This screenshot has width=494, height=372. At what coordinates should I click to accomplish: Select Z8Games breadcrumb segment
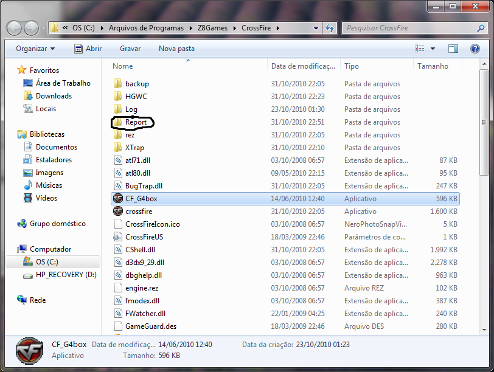pos(212,28)
